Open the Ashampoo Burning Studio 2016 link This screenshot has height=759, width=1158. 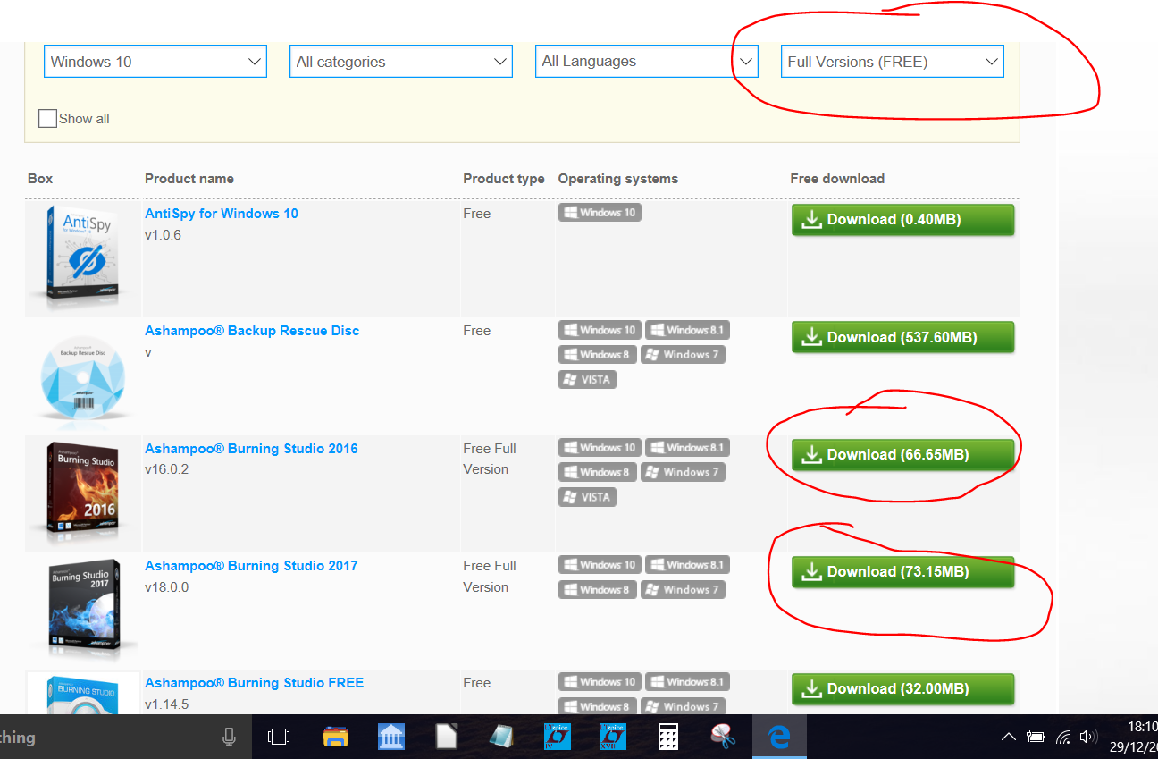click(251, 448)
